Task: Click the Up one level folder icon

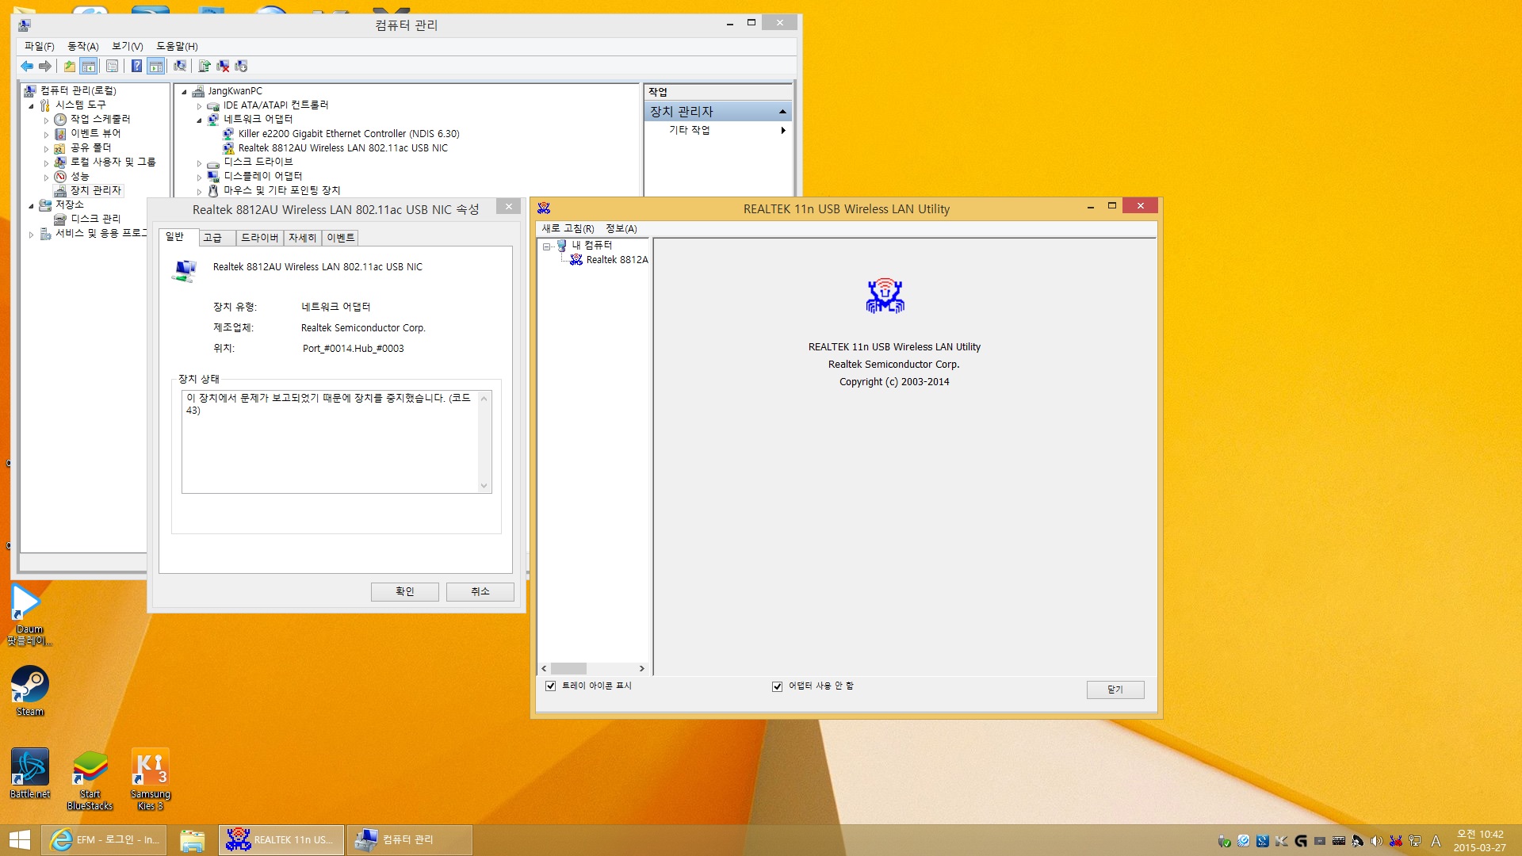Action: coord(70,66)
